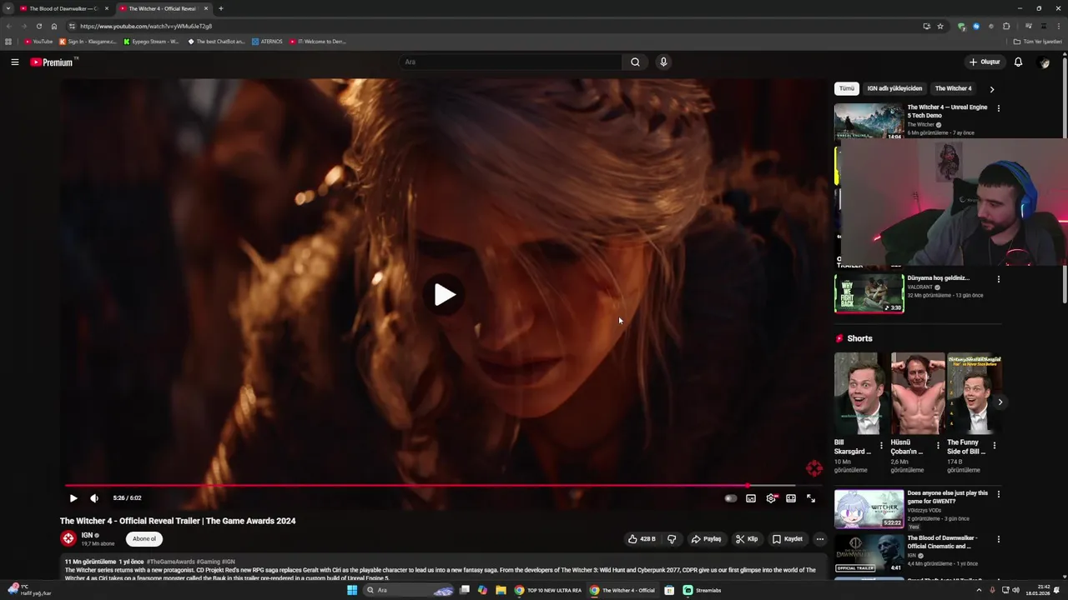Switch to theater mode

[x=791, y=498]
